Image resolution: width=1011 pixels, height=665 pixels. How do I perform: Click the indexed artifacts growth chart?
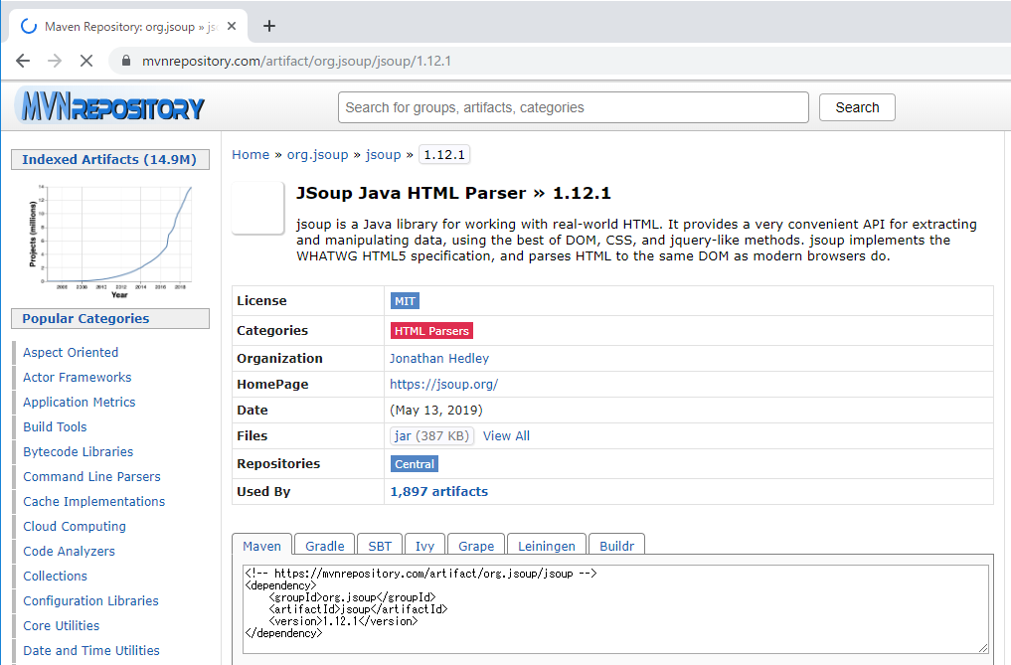(110, 242)
